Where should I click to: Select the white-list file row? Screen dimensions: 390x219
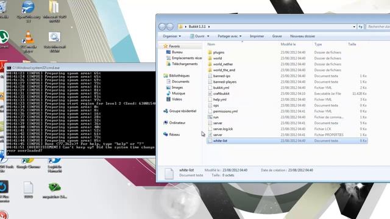(287, 141)
